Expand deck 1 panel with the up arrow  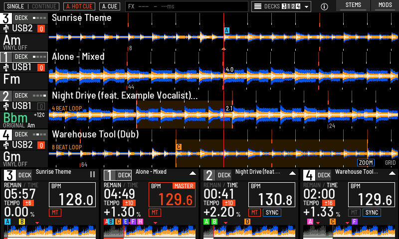193,173
